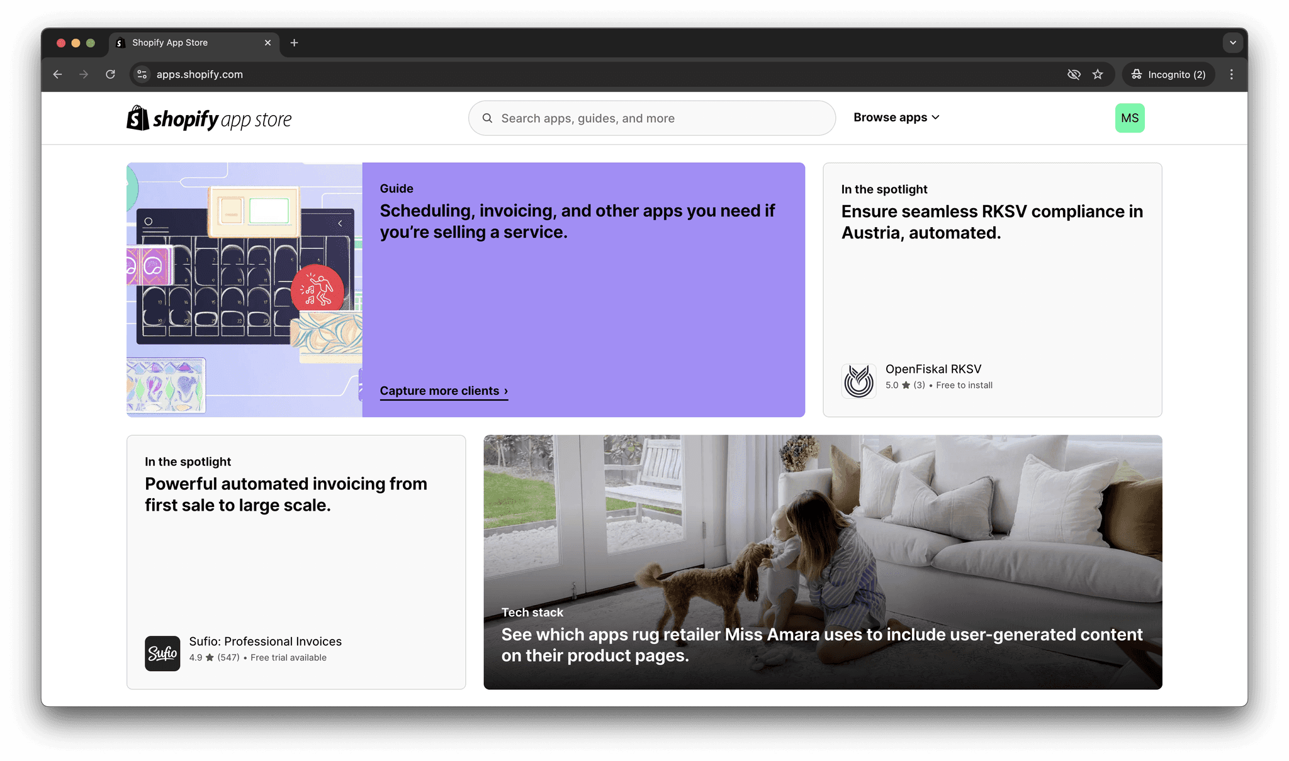The width and height of the screenshot is (1289, 761).
Task: Click the 4.9 (547) rating of Sufio
Action: click(x=214, y=657)
